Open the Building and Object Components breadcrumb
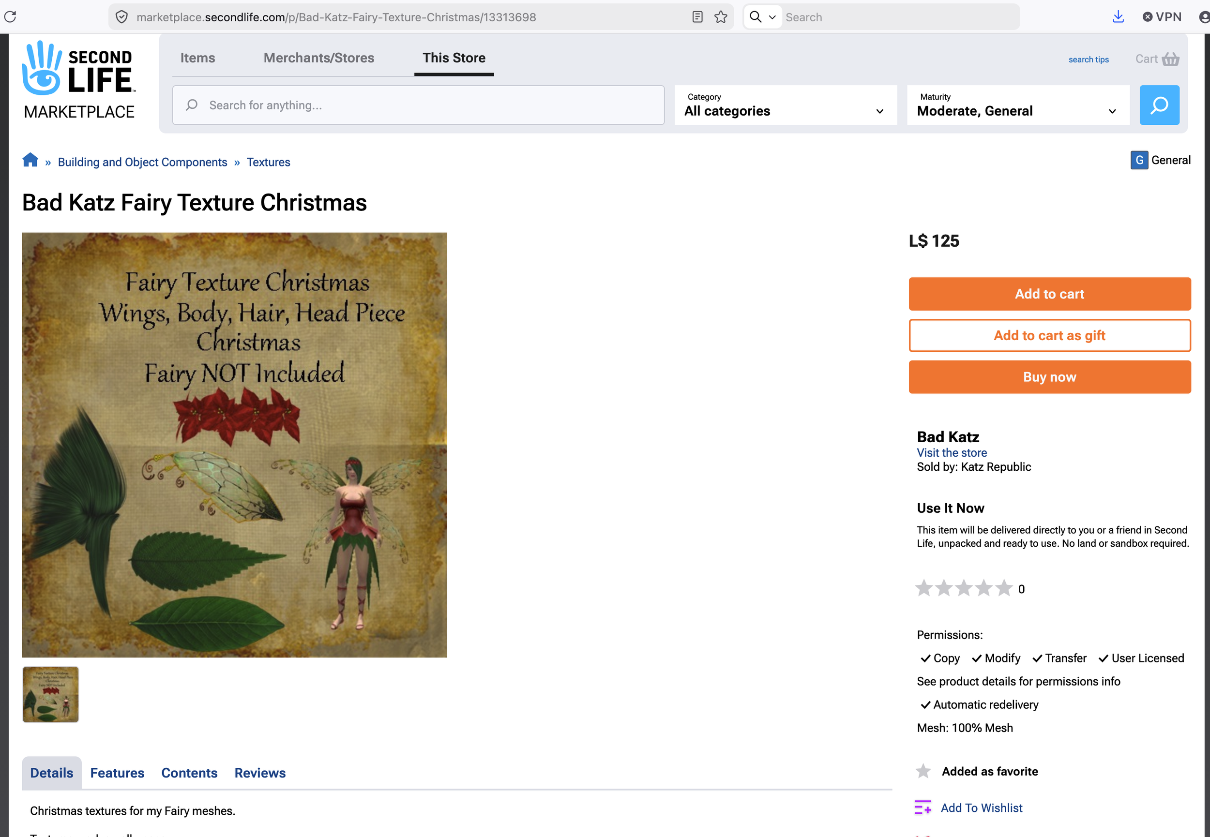Screen dimensions: 1210x837 point(142,162)
